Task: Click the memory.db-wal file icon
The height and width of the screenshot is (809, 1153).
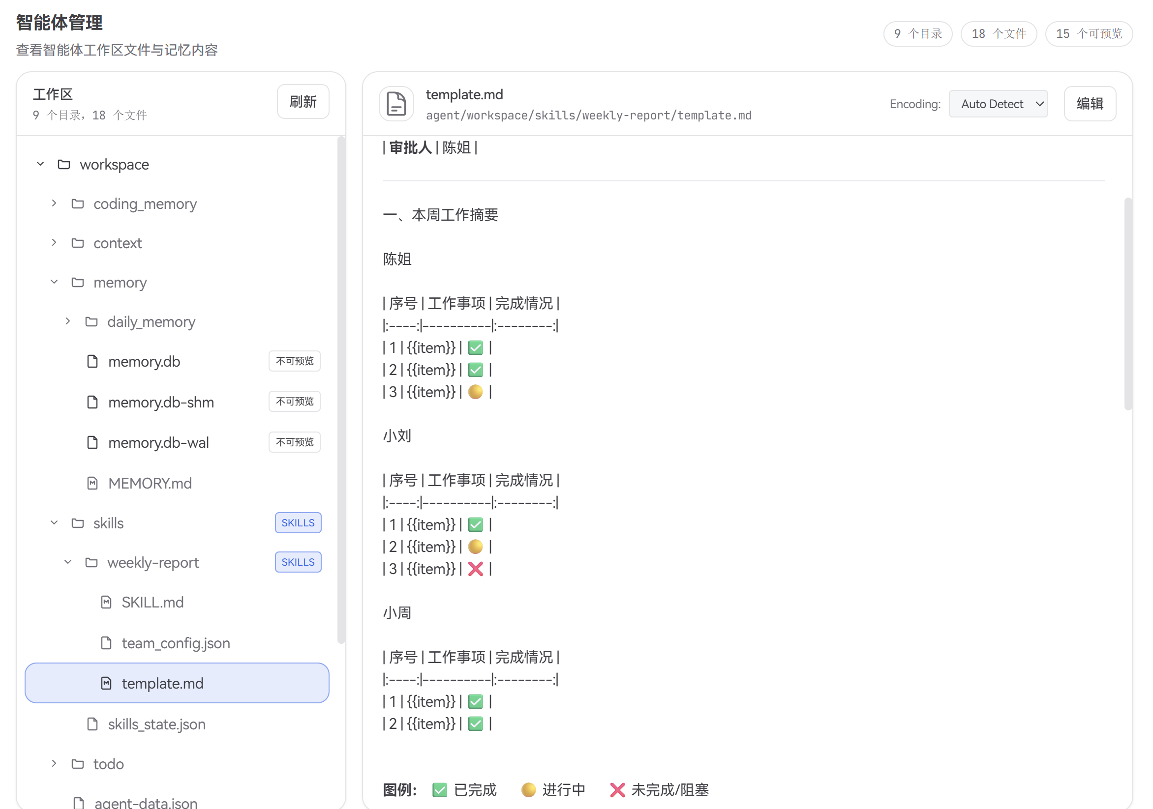Action: click(x=92, y=442)
